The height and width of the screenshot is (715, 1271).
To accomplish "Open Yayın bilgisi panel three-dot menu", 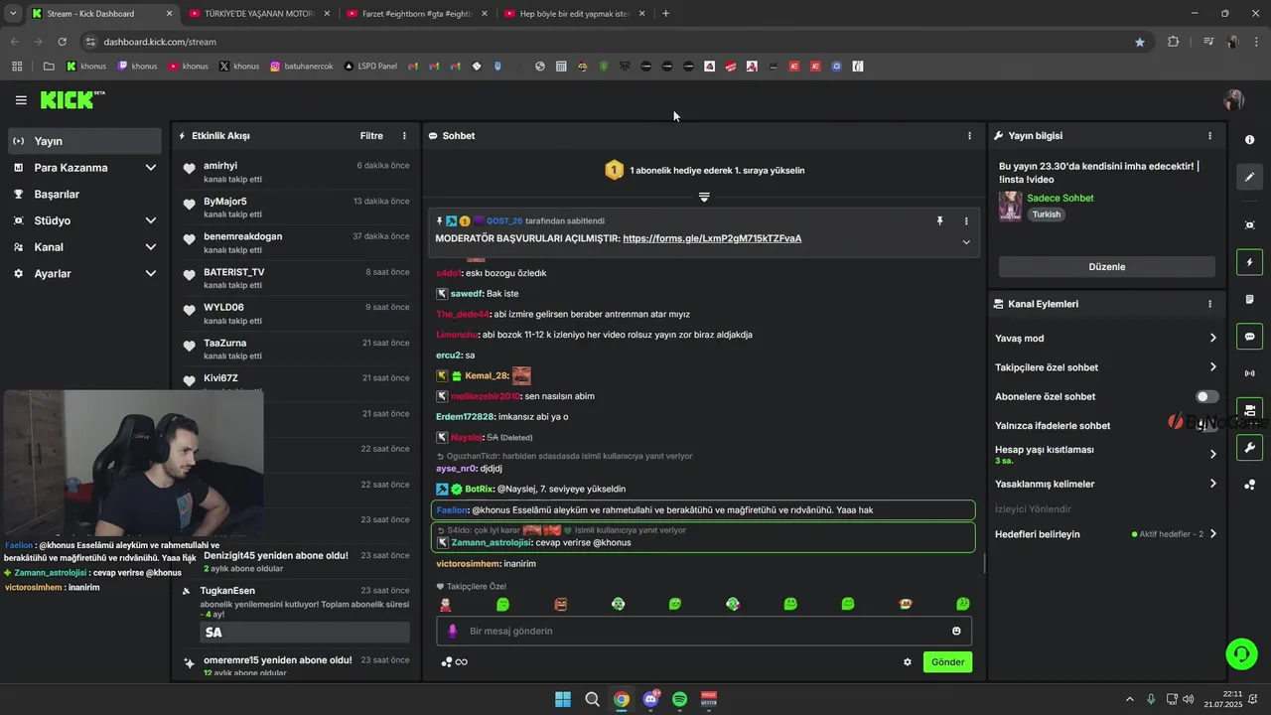I will click(1209, 136).
